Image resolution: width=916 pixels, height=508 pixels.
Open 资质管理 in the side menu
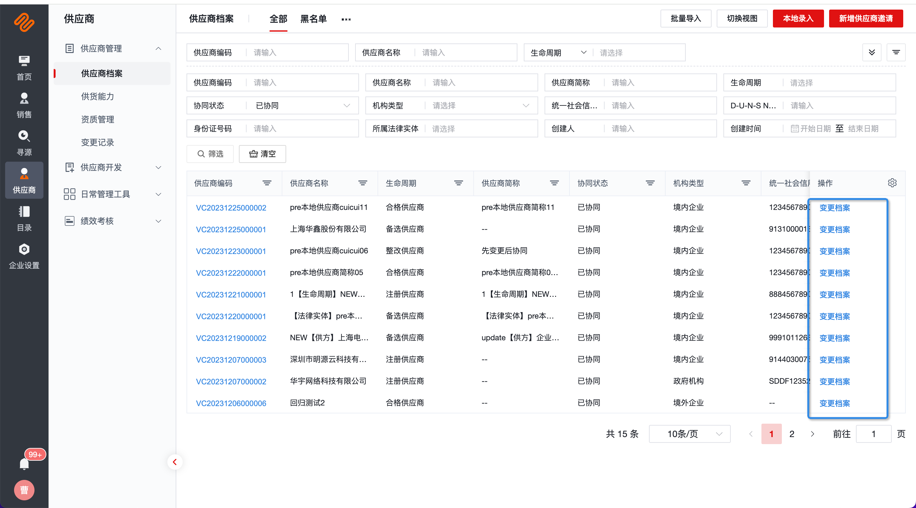coord(97,119)
